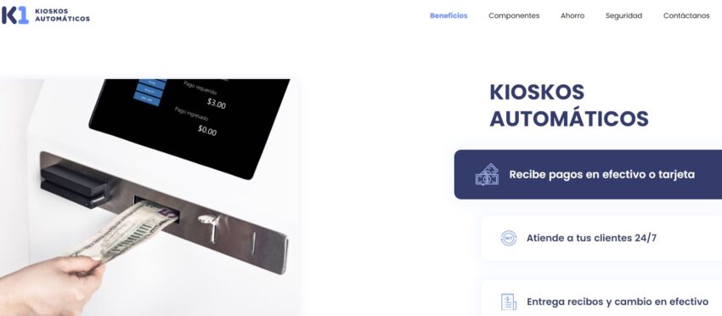This screenshot has width=722, height=316.
Task: Select Atiende a tus clientes 24/7 card
Action: coord(601,238)
